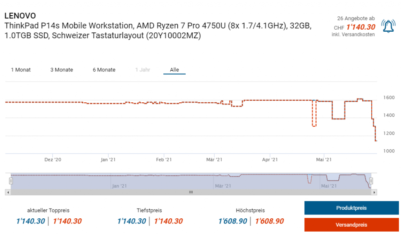Click the CHF 1'140.30 price at top right
The image size is (401, 234).
coord(360,27)
